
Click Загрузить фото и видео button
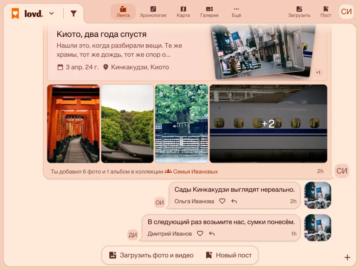point(151,255)
